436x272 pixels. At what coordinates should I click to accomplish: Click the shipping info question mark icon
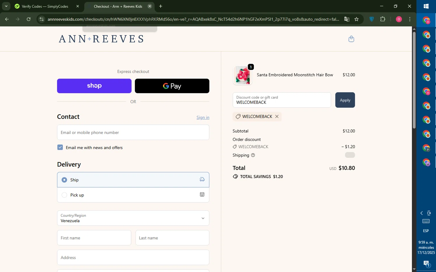pyautogui.click(x=253, y=155)
